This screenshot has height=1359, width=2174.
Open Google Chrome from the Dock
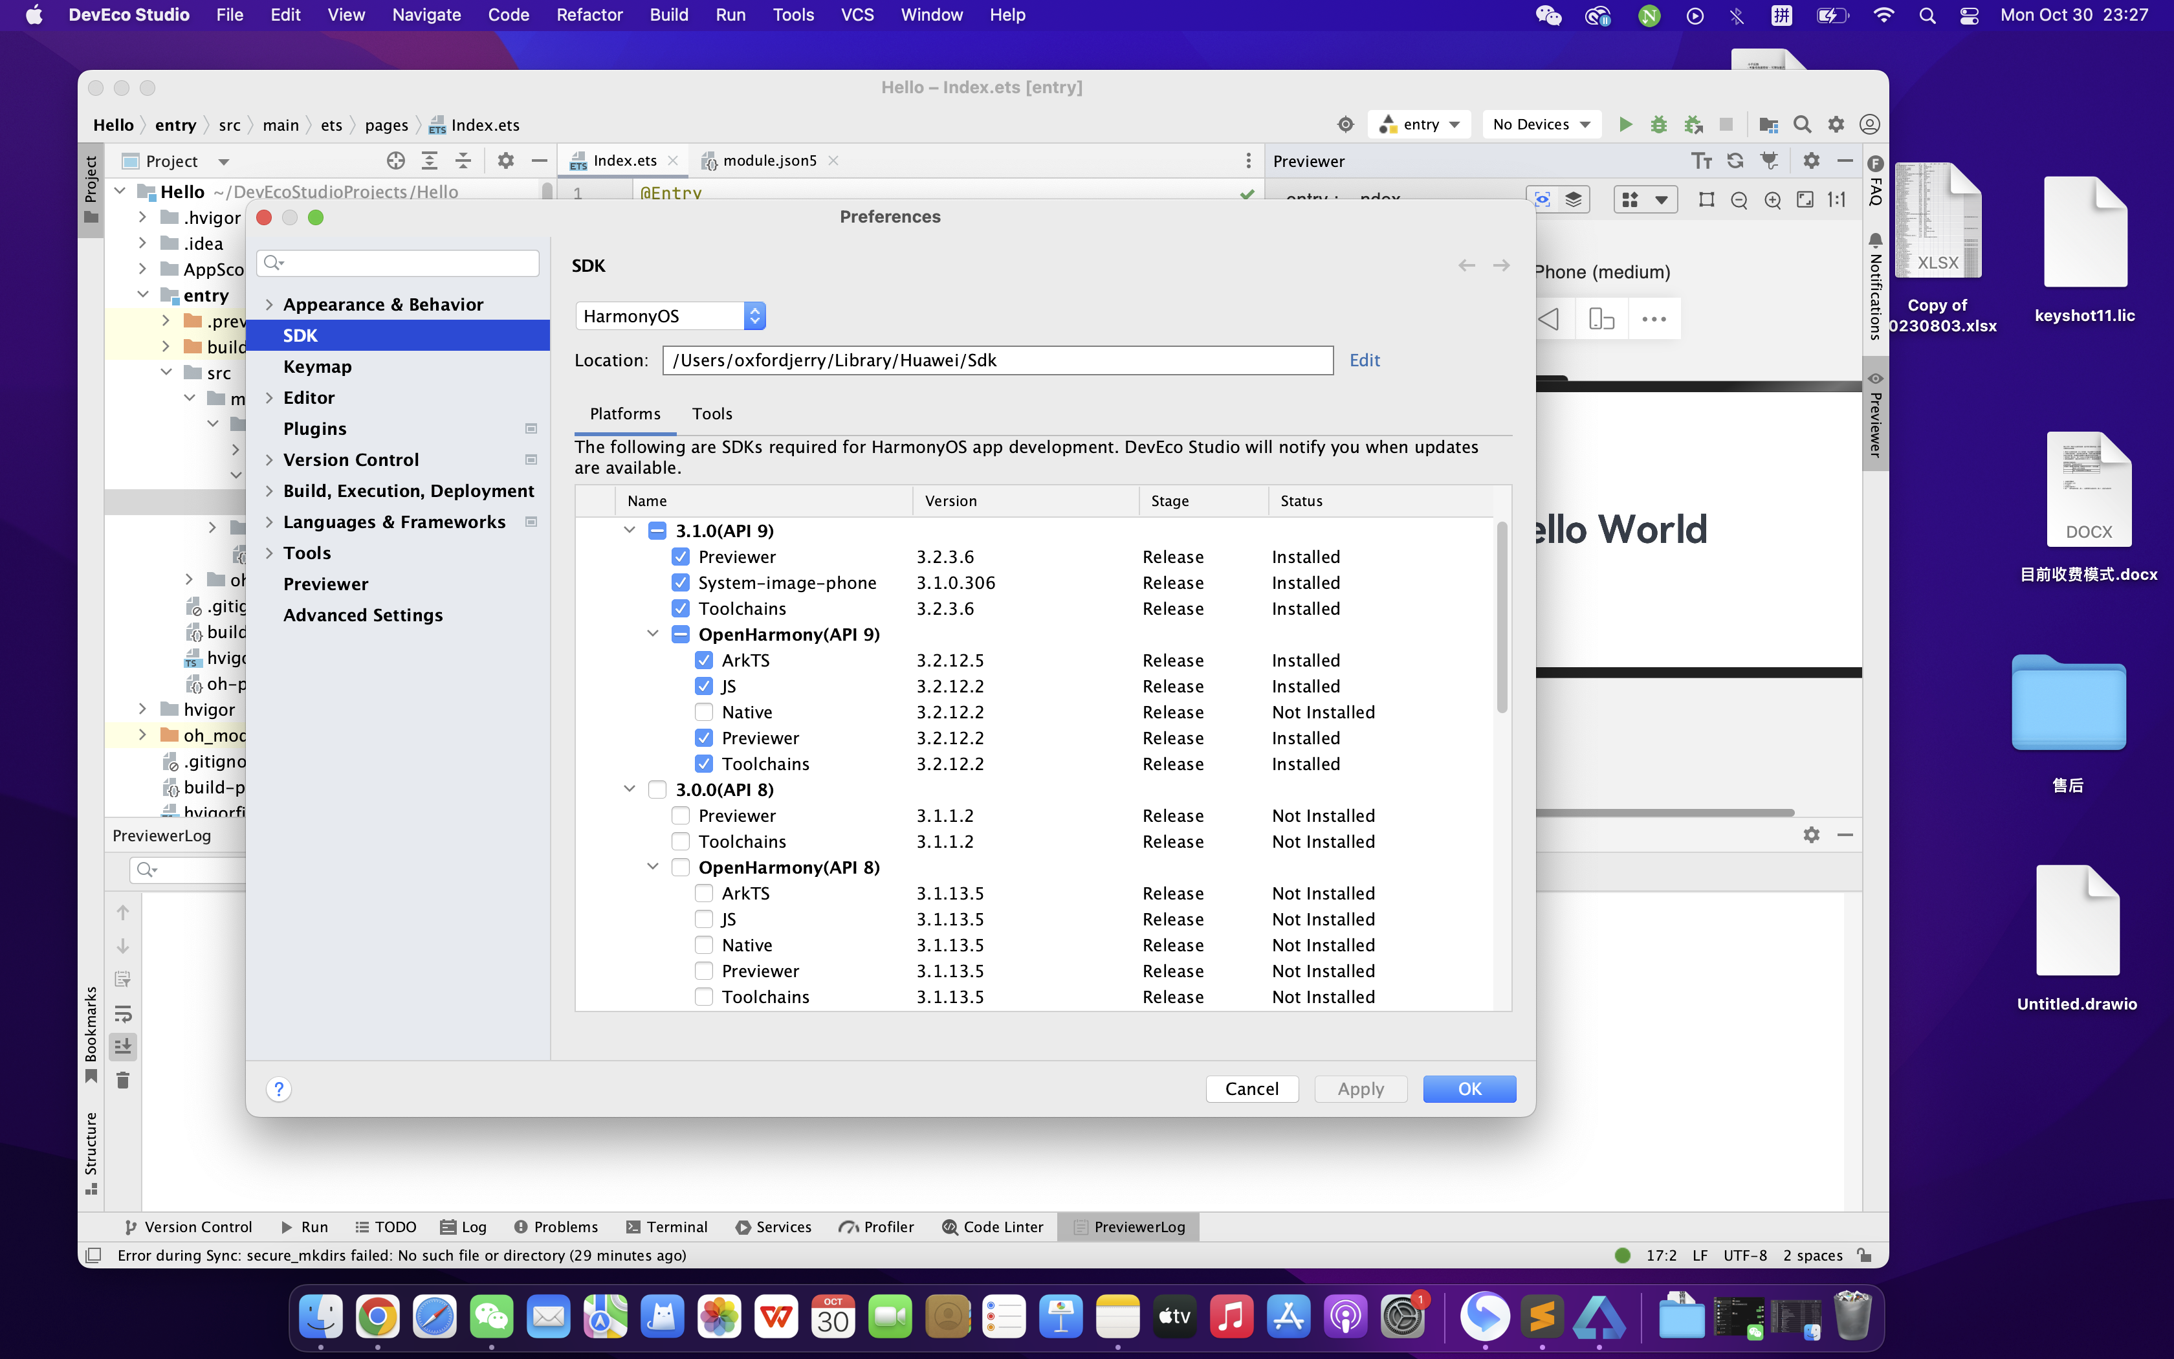pos(377,1318)
